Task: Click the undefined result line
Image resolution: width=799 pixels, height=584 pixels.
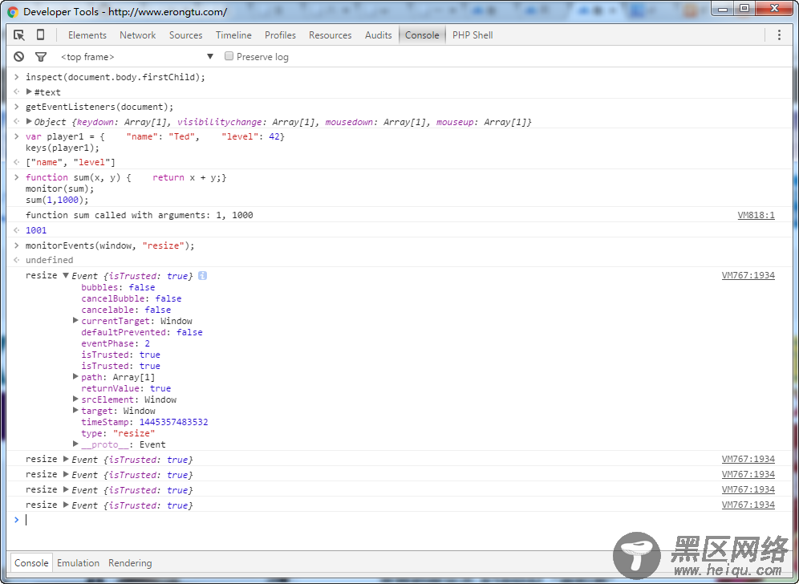Action: (50, 260)
